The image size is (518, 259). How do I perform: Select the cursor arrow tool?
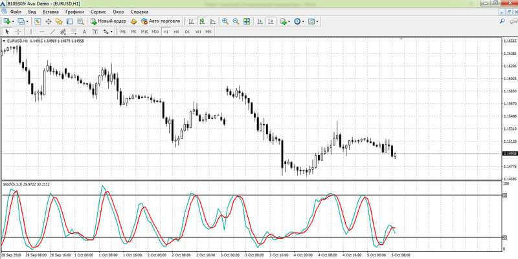click(8, 32)
